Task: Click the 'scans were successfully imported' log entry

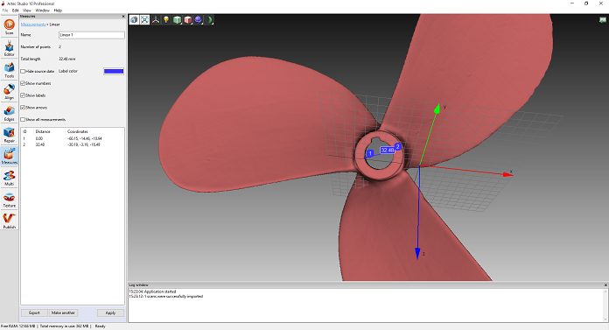Action: (x=166, y=296)
